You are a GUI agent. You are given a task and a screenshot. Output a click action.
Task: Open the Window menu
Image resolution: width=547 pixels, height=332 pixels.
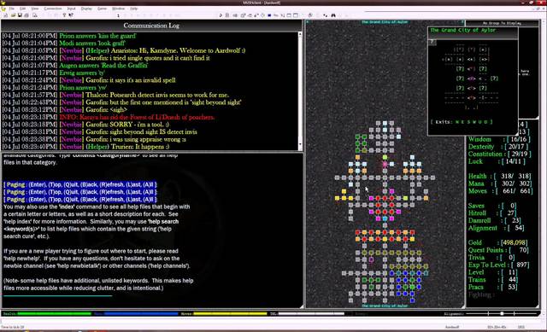pos(118,9)
